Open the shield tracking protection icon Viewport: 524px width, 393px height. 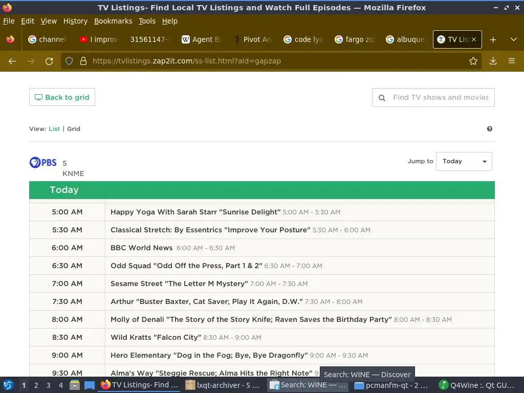[69, 61]
